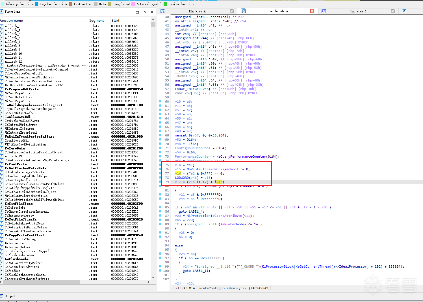The height and width of the screenshot is (302, 423).
Task: Toggle breakpoint dot at pseudocode line 63
Action: pyautogui.click(x=160, y=114)
